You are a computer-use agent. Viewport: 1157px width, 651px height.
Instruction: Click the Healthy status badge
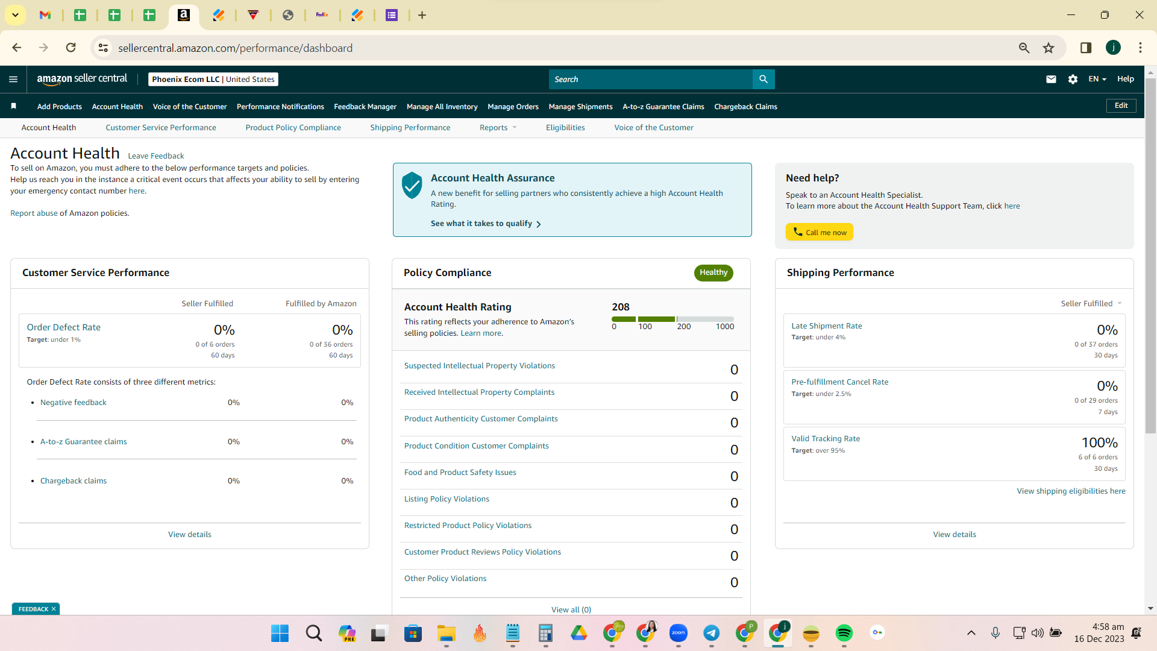coord(713,272)
